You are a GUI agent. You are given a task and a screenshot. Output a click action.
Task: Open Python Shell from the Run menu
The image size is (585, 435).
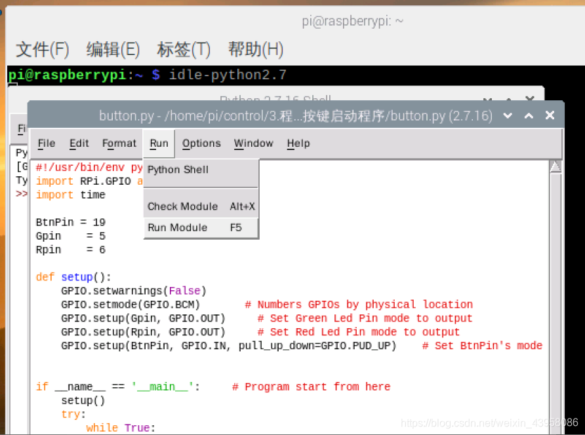(x=178, y=170)
